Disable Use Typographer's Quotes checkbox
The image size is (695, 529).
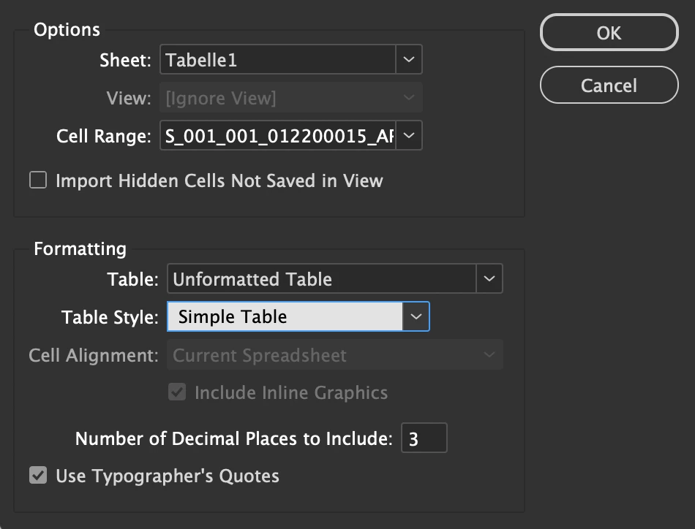[x=38, y=476]
